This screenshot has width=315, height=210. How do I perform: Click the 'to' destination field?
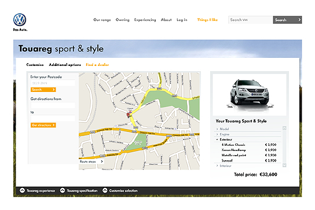point(53,118)
